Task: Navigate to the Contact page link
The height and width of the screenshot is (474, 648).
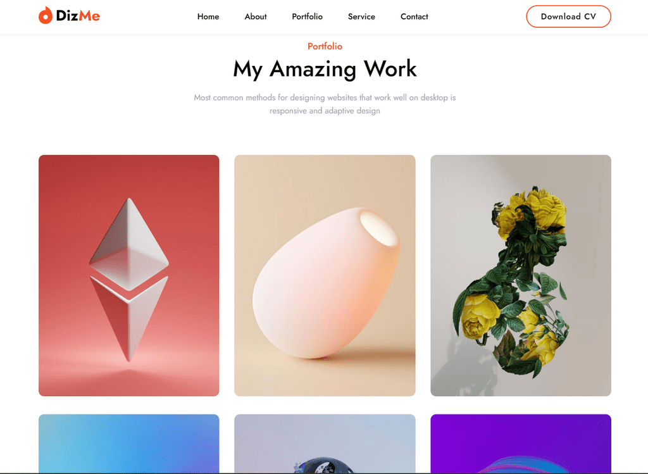Action: [x=414, y=16]
